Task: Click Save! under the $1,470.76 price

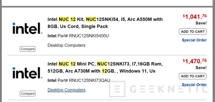Action: point(201,68)
